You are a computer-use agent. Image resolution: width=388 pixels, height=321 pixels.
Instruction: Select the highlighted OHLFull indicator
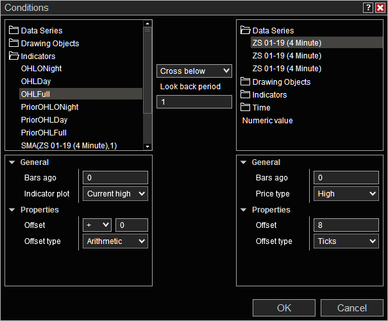[81, 94]
